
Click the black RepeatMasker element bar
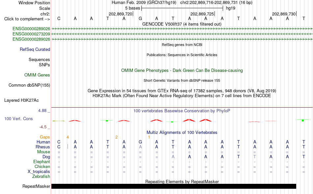[x=174, y=186]
